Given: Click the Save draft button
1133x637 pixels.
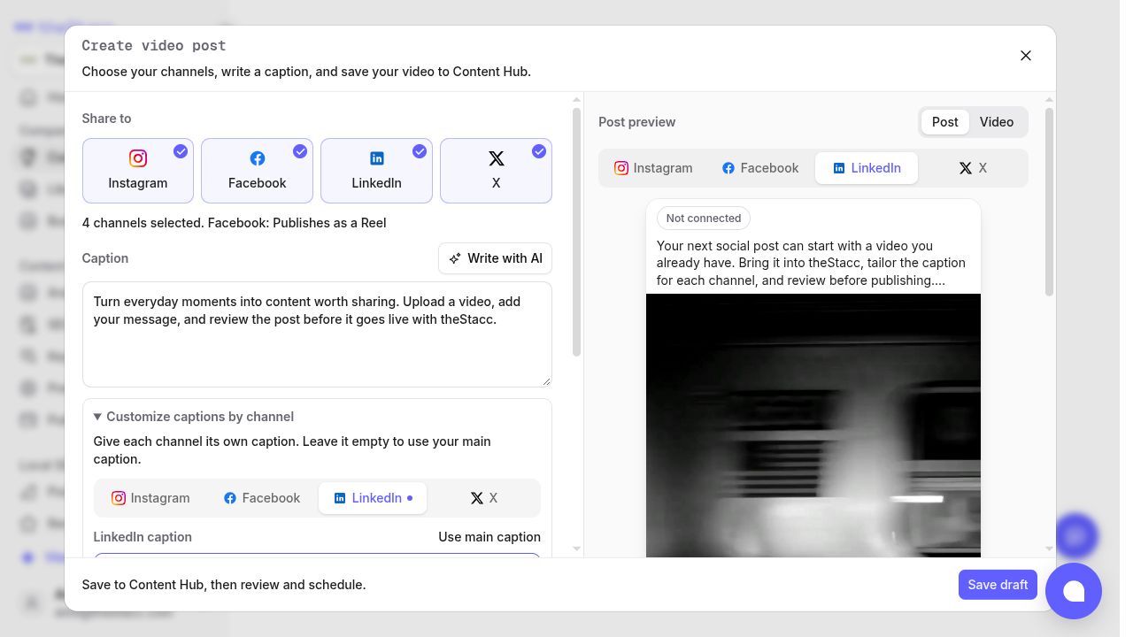Looking at the screenshot, I should click(x=998, y=585).
